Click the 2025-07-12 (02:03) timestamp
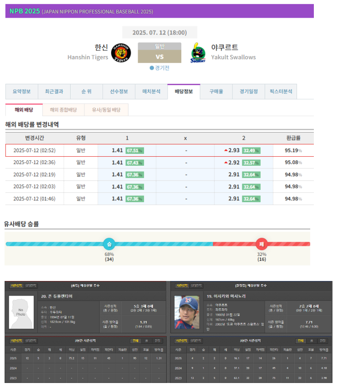The height and width of the screenshot is (388, 338). [x=35, y=186]
